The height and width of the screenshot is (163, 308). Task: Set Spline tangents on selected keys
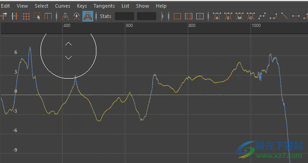coord(262,16)
